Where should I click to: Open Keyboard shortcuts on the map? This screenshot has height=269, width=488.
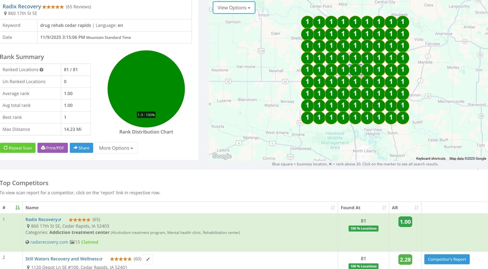431,159
